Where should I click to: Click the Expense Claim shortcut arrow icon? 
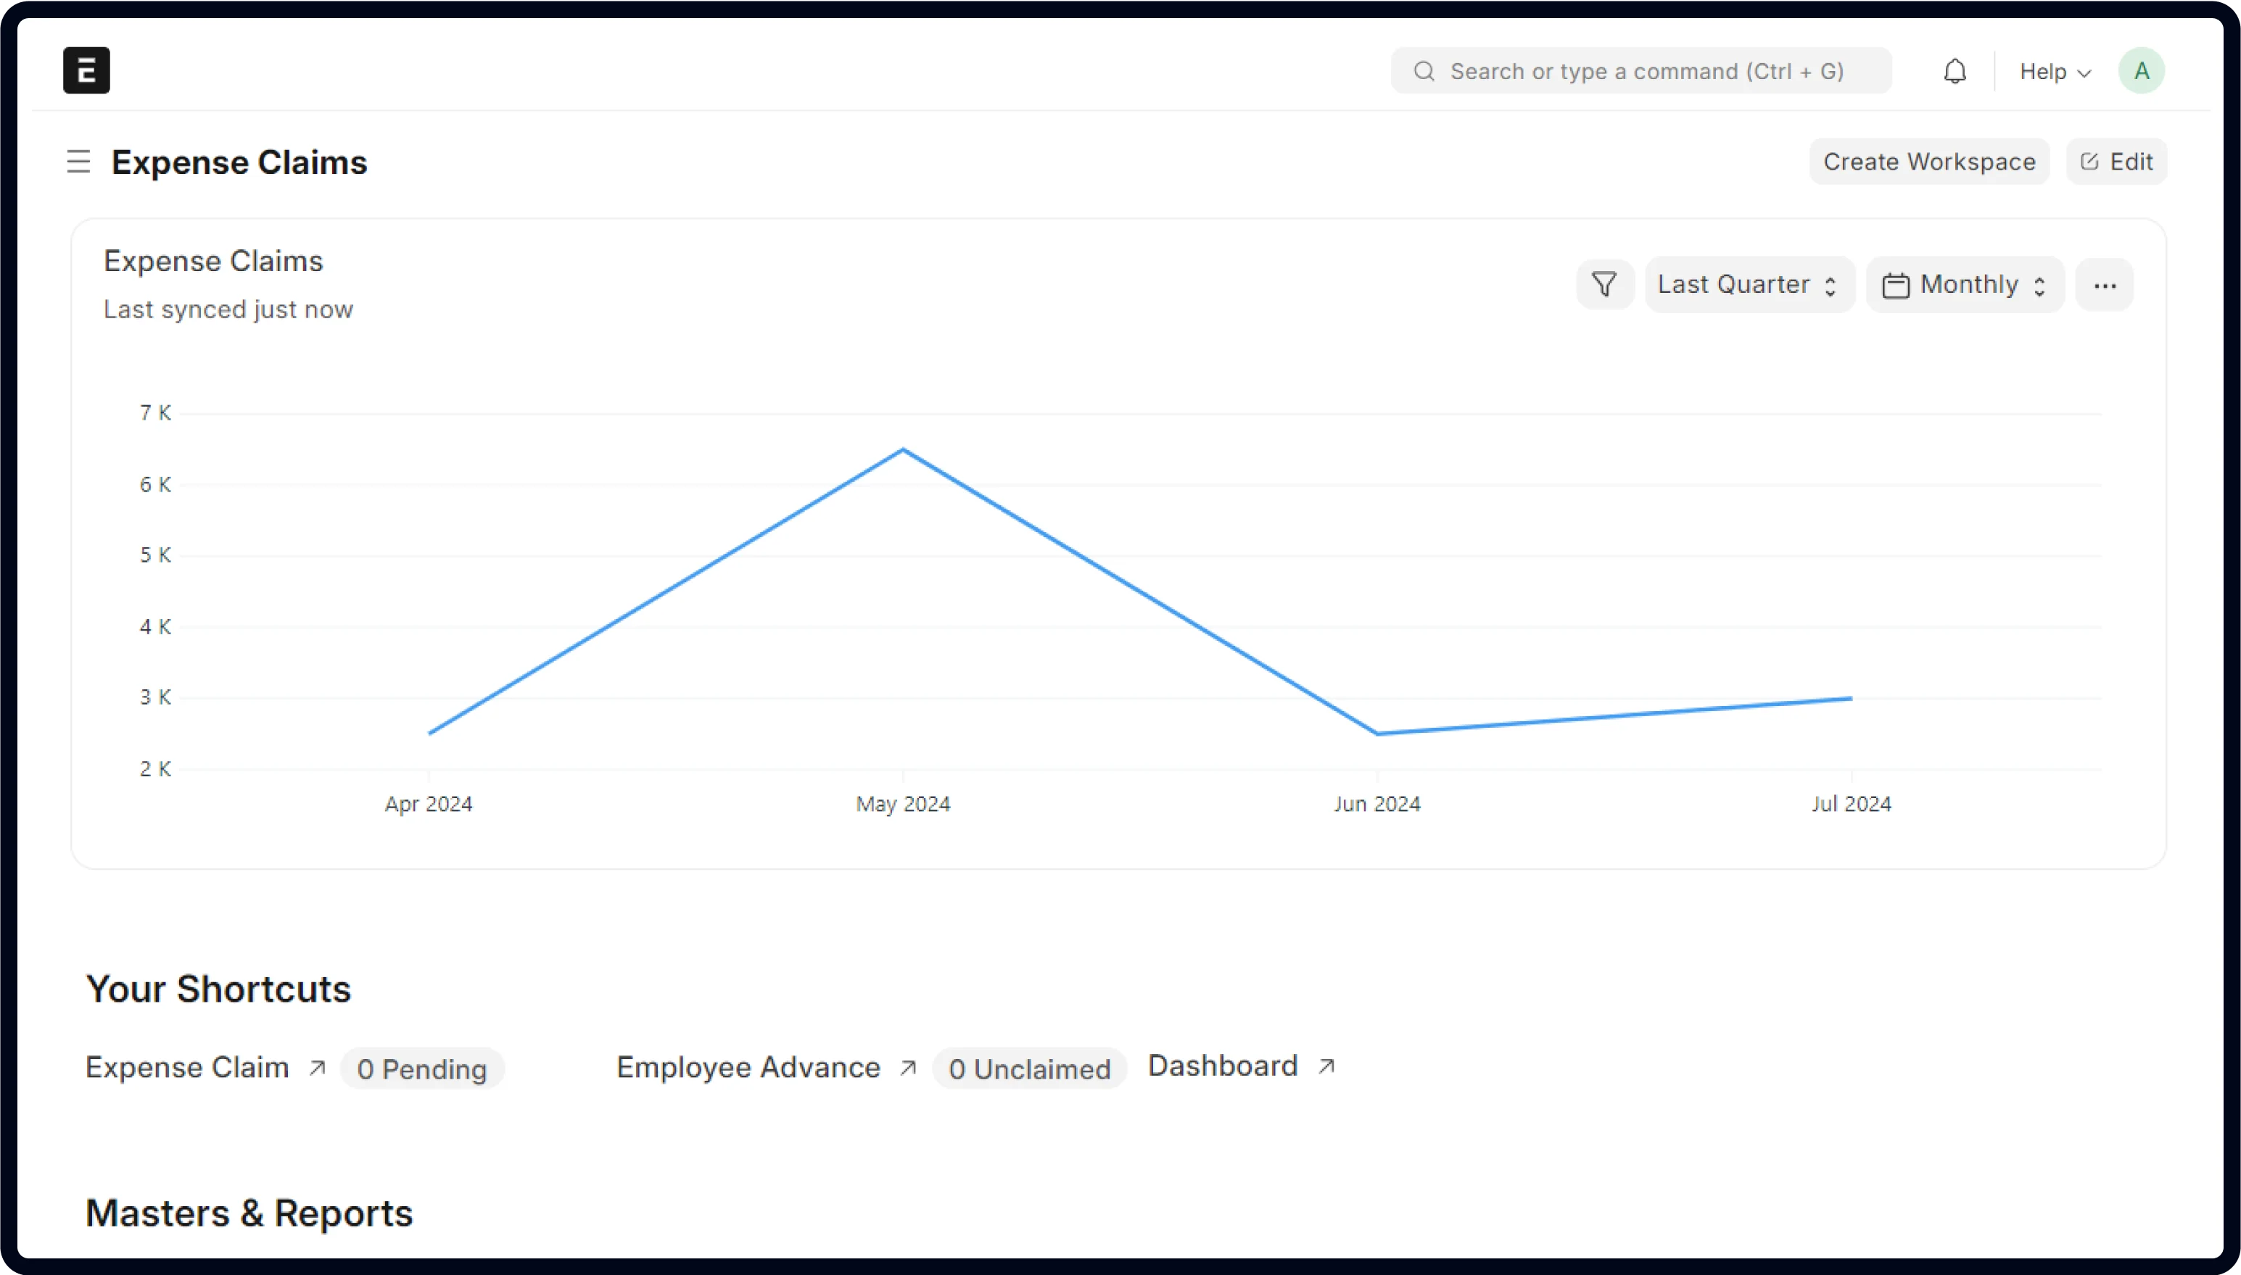pyautogui.click(x=317, y=1068)
